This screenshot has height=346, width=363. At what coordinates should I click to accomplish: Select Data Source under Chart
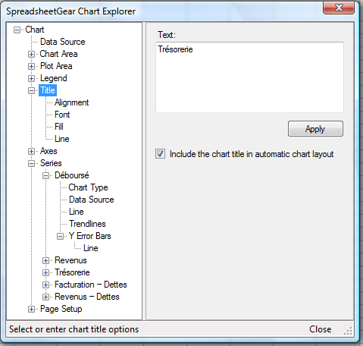coord(63,42)
